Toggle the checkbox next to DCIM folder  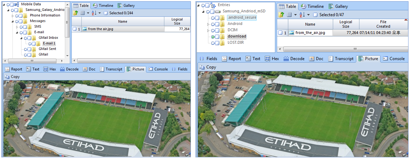click(217, 30)
